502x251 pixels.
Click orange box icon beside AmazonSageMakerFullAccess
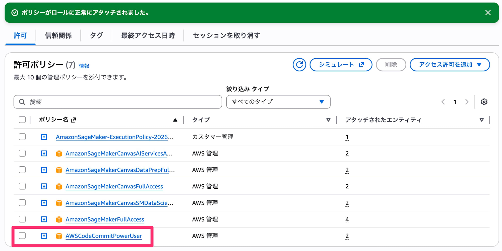coord(59,219)
